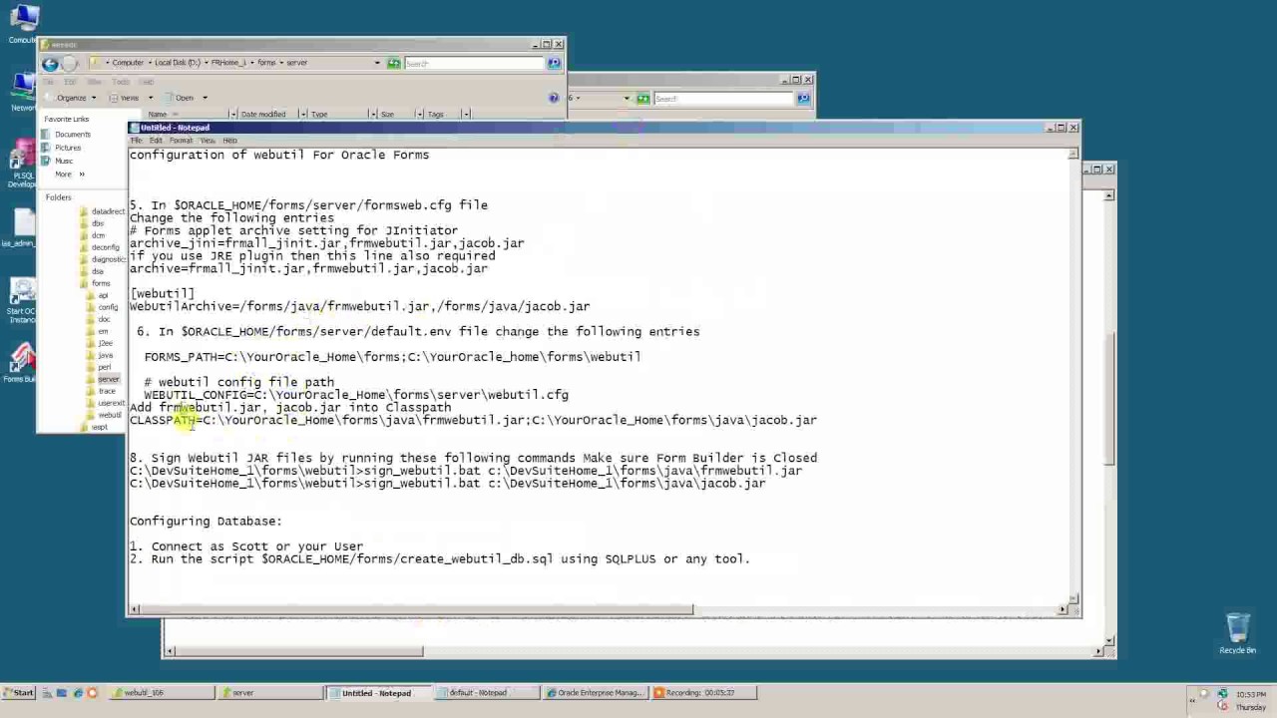
Task: Open the File menu in Notepad
Action: (137, 141)
